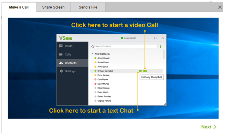Click the Brittany Campbell tooltip
The width and height of the screenshot is (226, 136).
click(x=152, y=77)
